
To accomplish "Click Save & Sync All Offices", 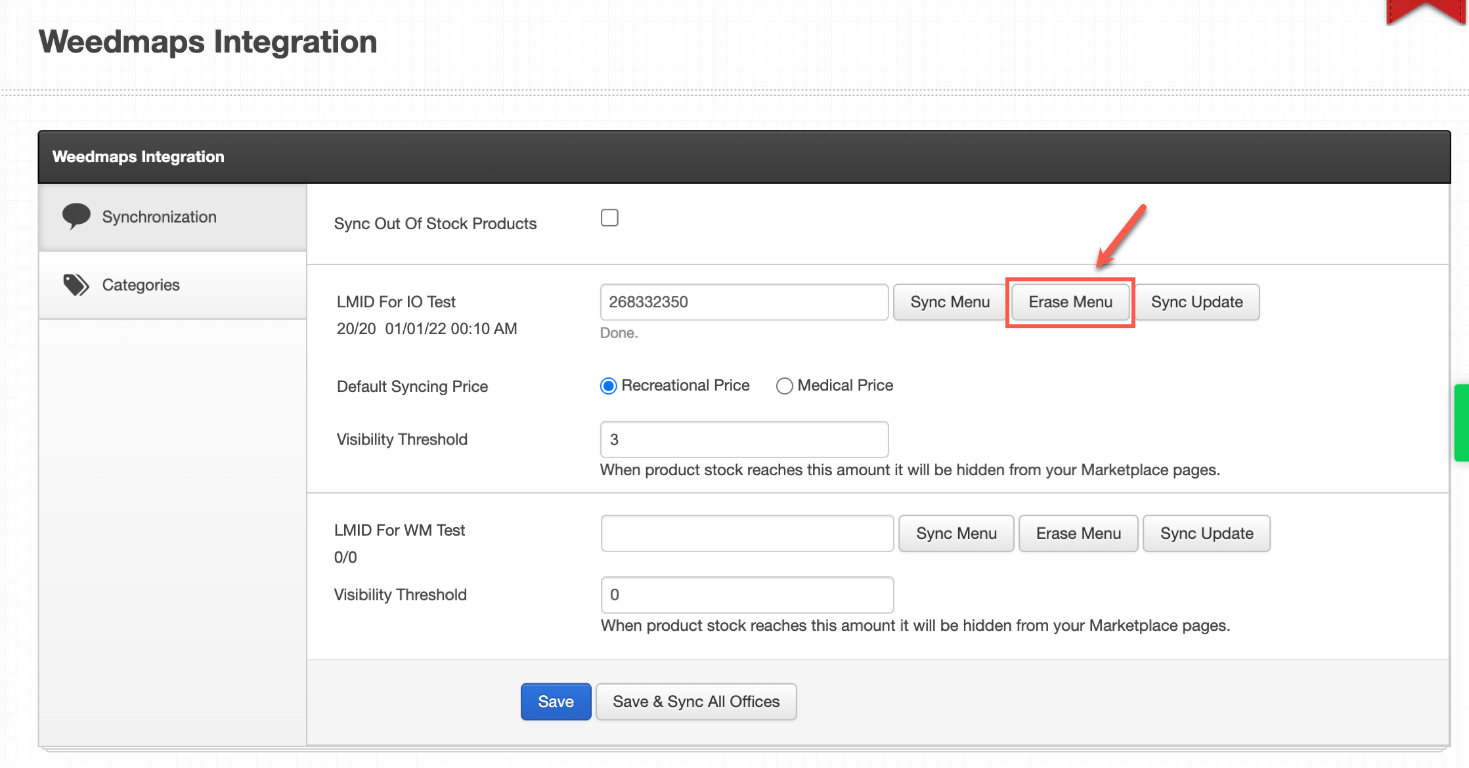I will 696,702.
